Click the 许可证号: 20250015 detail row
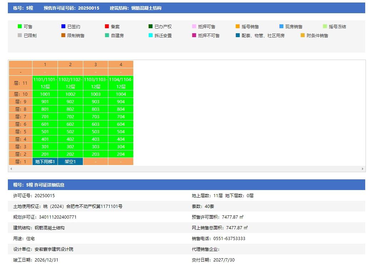The height and width of the screenshot is (269, 372). [x=34, y=196]
